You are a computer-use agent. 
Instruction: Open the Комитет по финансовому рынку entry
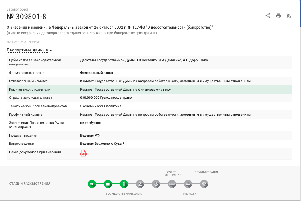pos(126,89)
